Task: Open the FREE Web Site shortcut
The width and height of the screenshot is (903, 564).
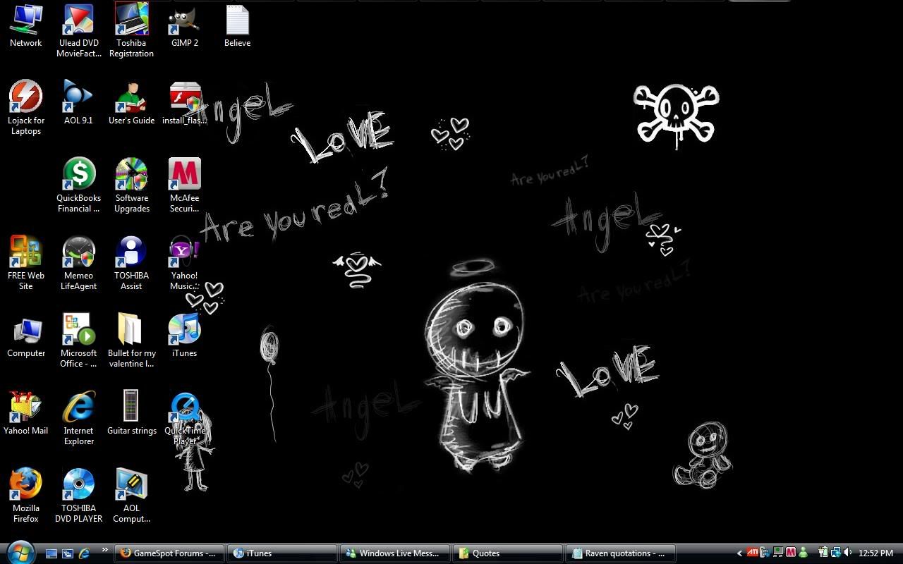Action: 26,263
